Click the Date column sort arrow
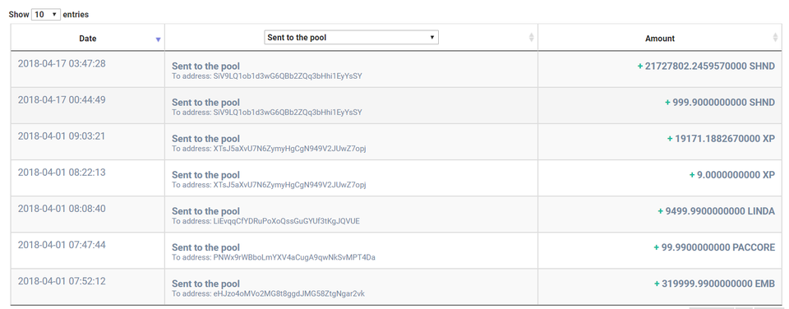The width and height of the screenshot is (789, 309). pos(158,39)
